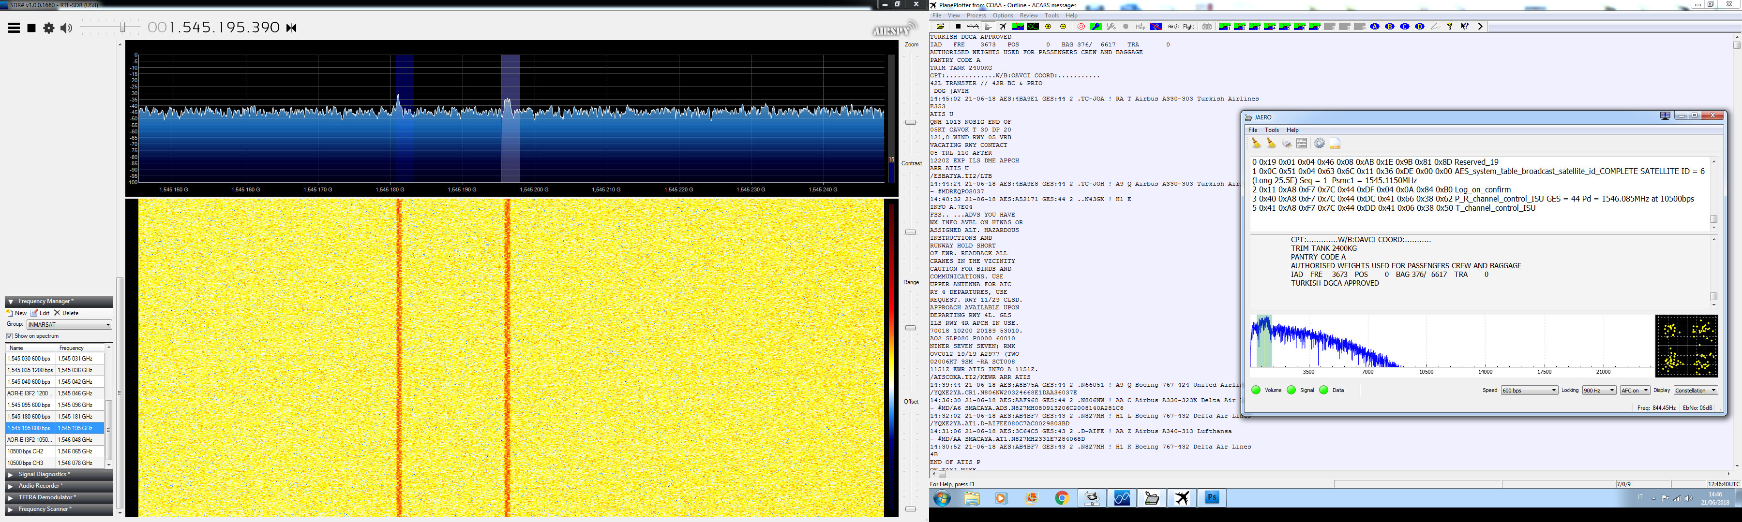Click the center-tuning icon beside the frequency
Viewport: 1742px width, 522px height.
291,28
